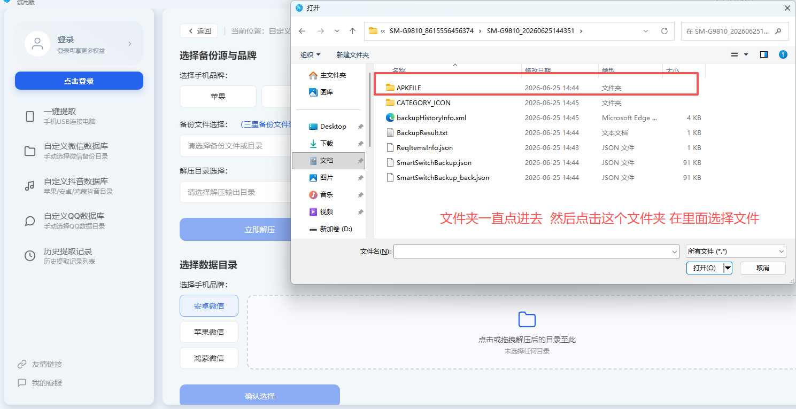Go forward in the file dialog
Screen dimensions: 796x409
tap(320, 31)
